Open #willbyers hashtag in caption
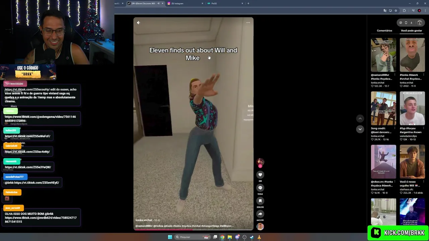429x241 pixels. [226, 226]
